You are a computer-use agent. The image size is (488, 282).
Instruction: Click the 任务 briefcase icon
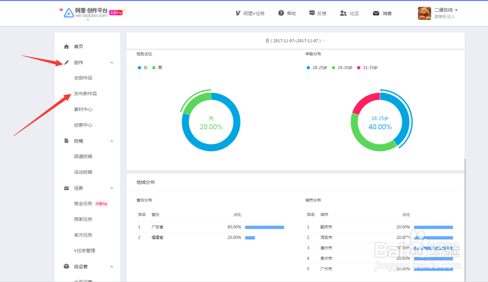click(x=66, y=188)
